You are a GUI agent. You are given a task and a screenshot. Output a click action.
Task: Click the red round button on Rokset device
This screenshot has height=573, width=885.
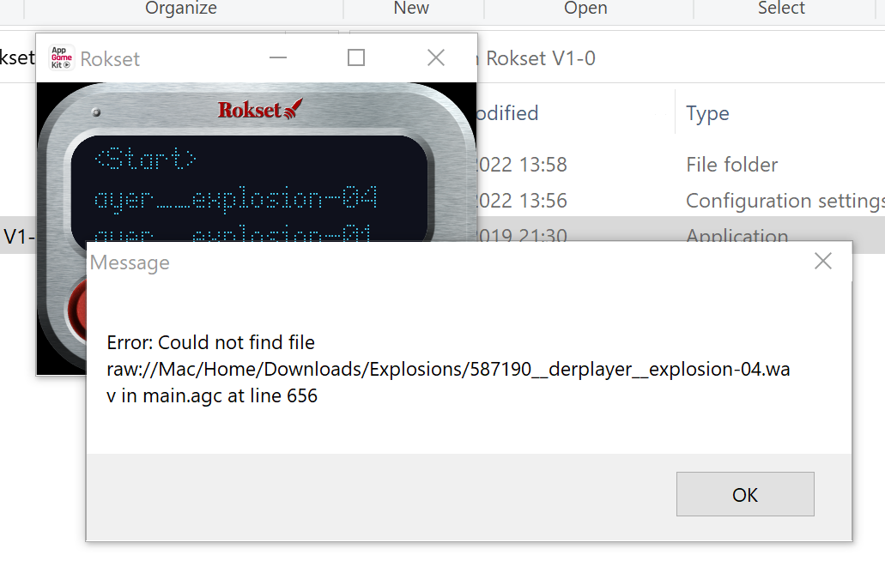coord(76,311)
